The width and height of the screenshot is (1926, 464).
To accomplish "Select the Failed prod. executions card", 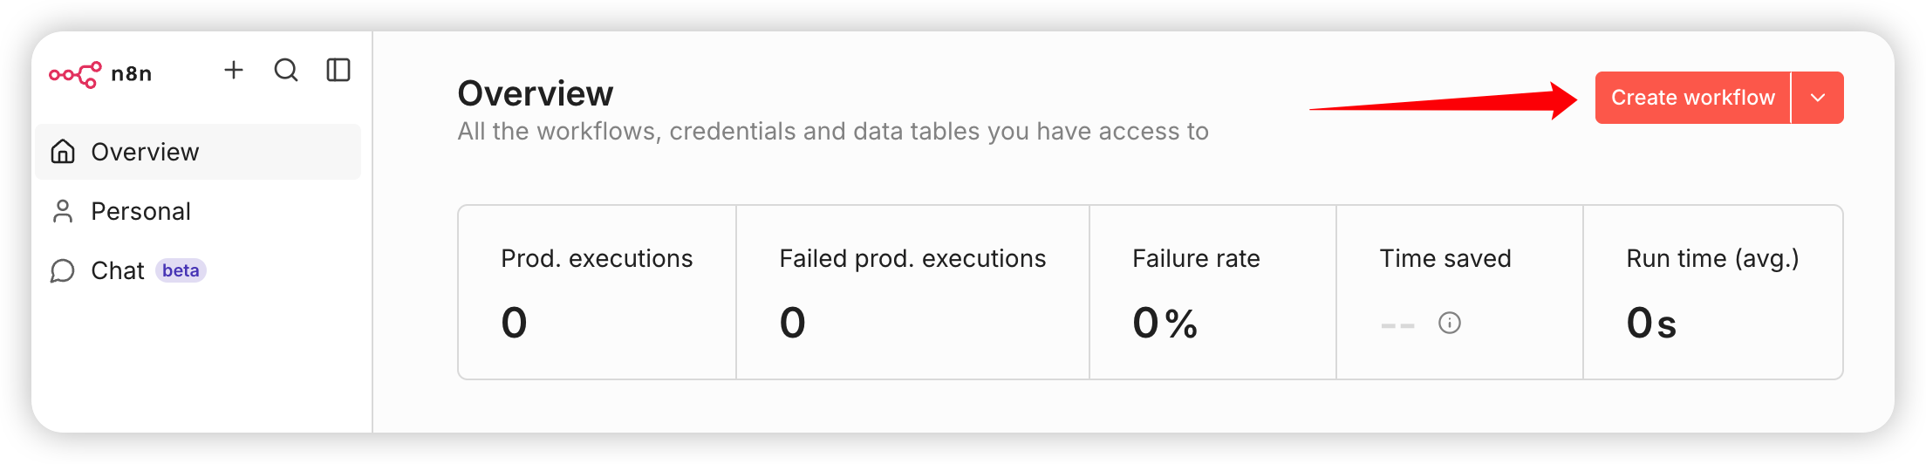I will [912, 292].
